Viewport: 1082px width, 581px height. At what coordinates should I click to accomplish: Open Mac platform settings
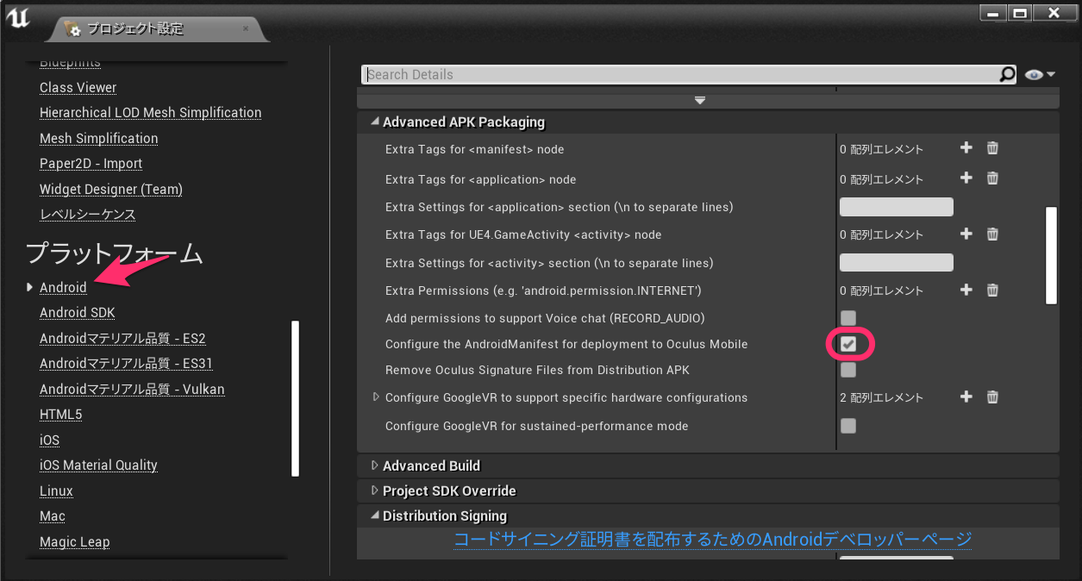pyautogui.click(x=52, y=515)
